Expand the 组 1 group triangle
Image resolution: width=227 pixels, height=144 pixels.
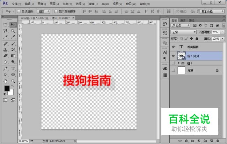pos(179,63)
